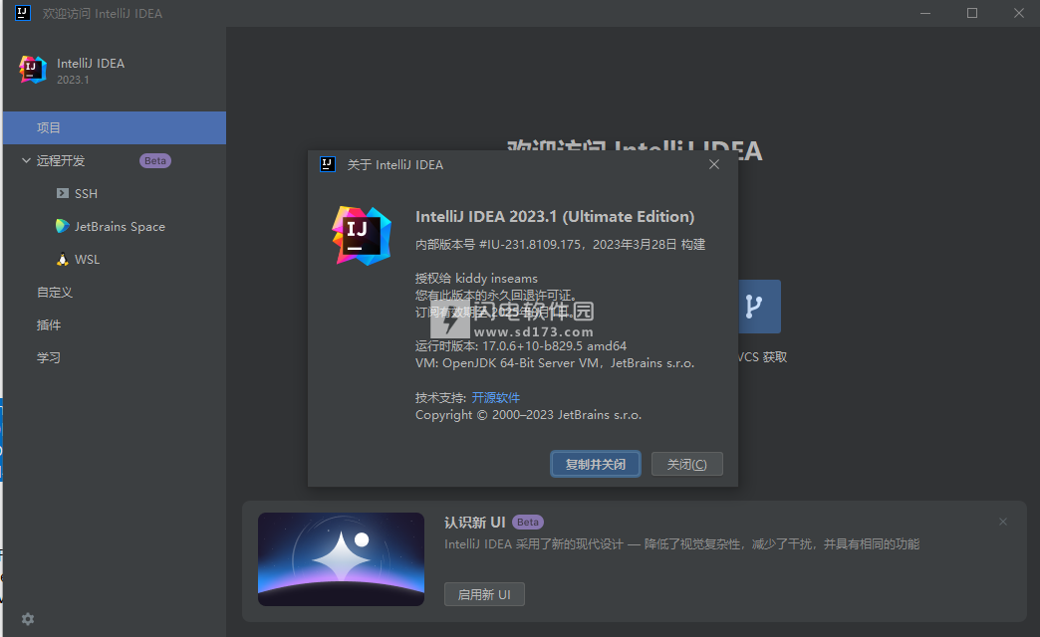The width and height of the screenshot is (1040, 637).
Task: Minimize the IntelliJ IDEA welcome window
Action: click(925, 13)
